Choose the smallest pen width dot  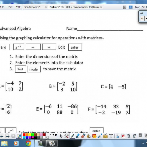click(48, 135)
